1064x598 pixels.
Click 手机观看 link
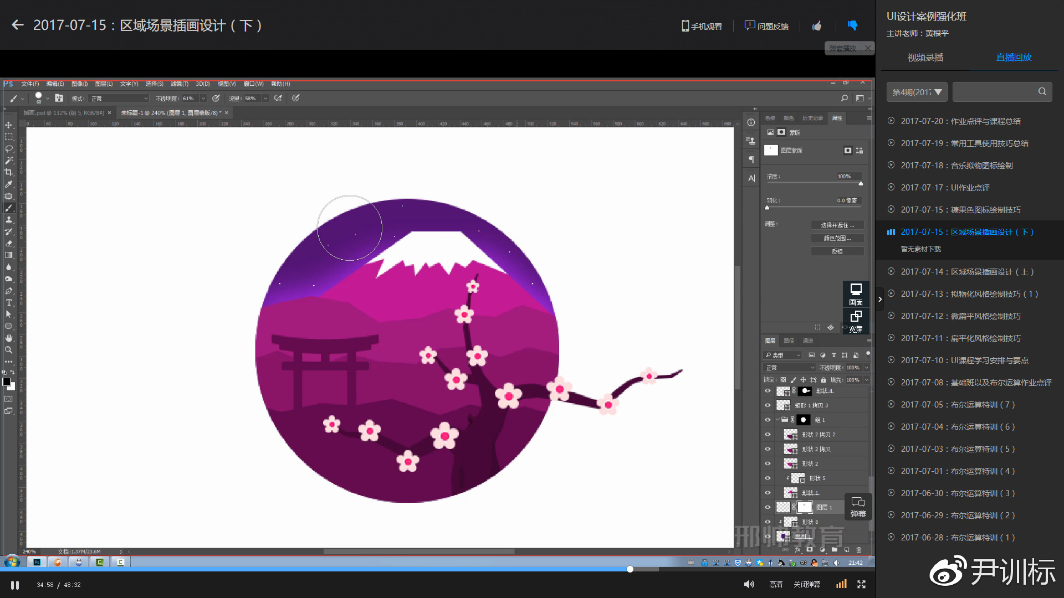(x=702, y=26)
